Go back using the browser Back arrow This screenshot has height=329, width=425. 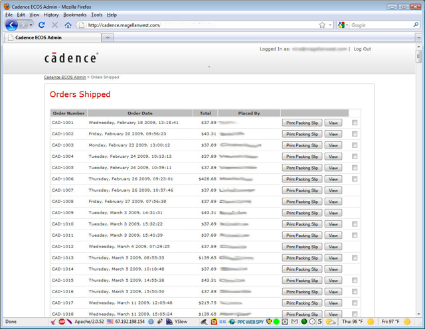11,25
